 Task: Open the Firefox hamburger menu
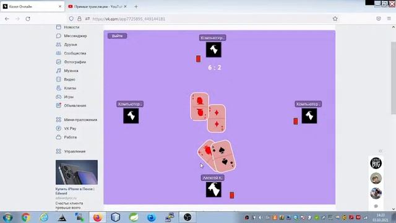click(389, 19)
